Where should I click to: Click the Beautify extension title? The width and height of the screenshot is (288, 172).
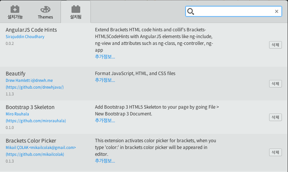click(x=16, y=73)
